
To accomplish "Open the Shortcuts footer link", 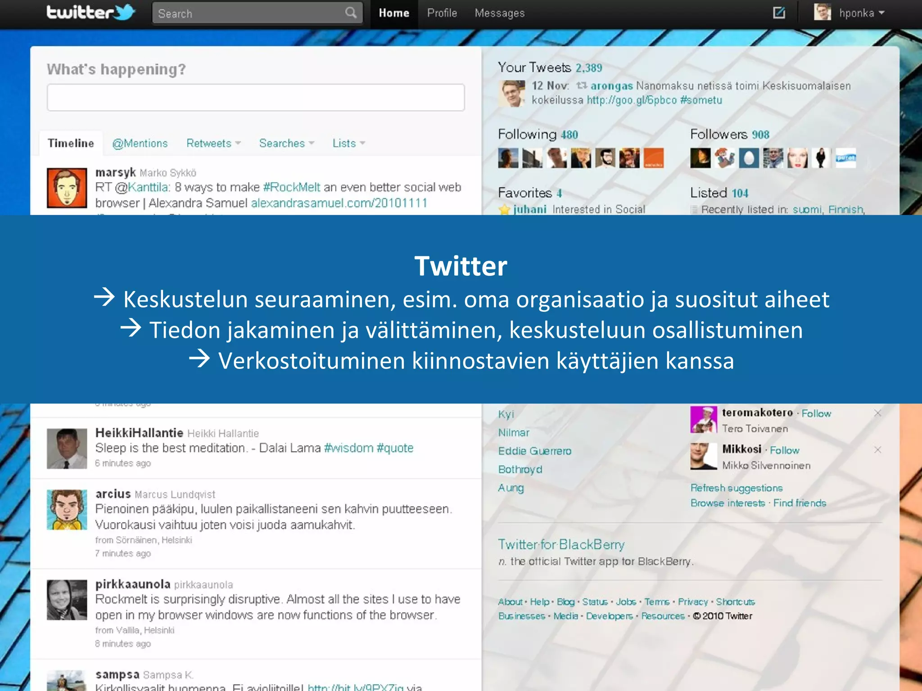I will click(735, 602).
